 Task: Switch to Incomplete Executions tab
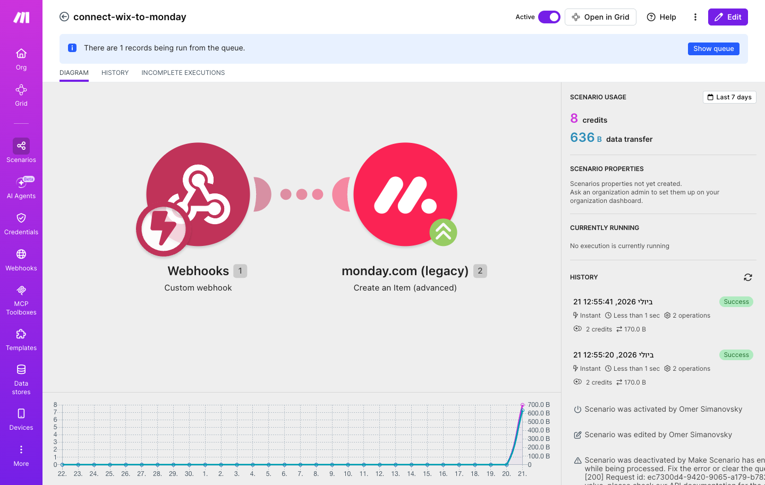tap(183, 73)
